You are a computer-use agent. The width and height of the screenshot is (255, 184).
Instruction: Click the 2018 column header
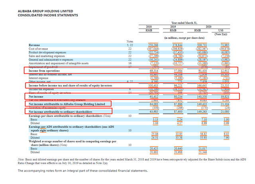(x=149, y=27)
